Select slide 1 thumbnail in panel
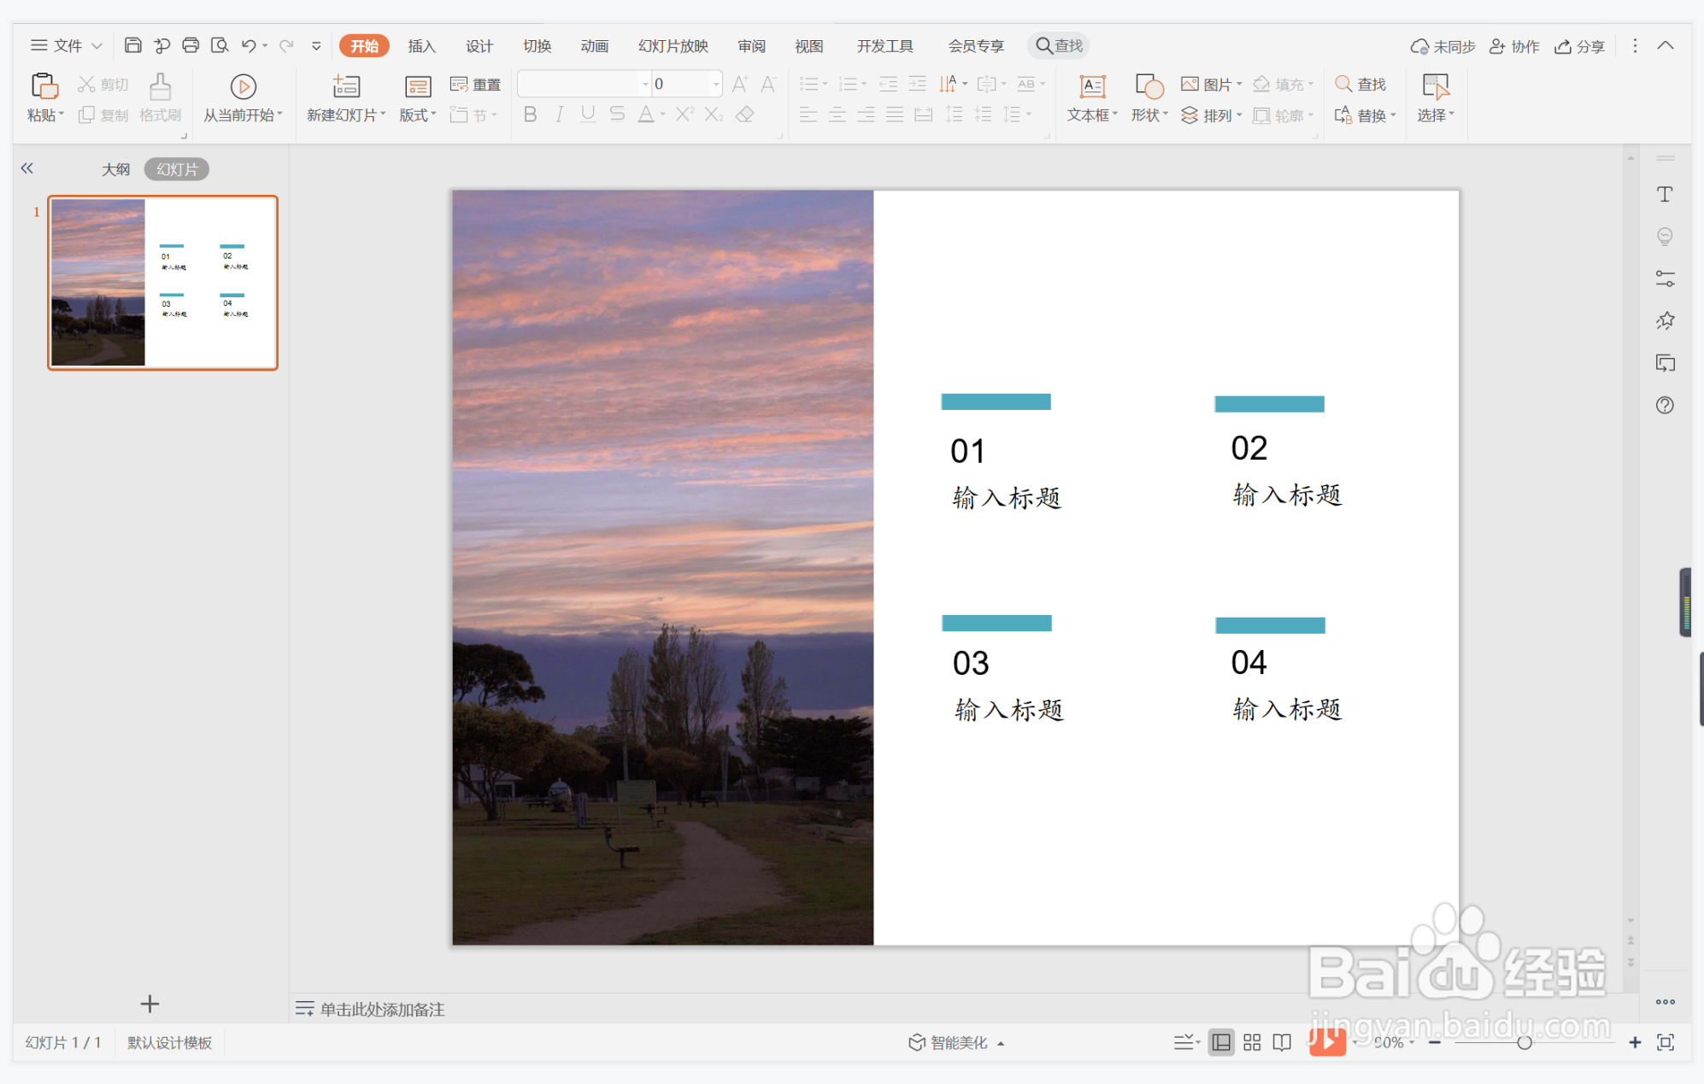Image resolution: width=1704 pixels, height=1084 pixels. pos(162,283)
